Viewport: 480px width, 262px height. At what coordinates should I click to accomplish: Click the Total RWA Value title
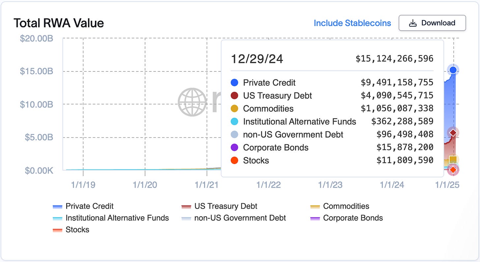click(59, 23)
